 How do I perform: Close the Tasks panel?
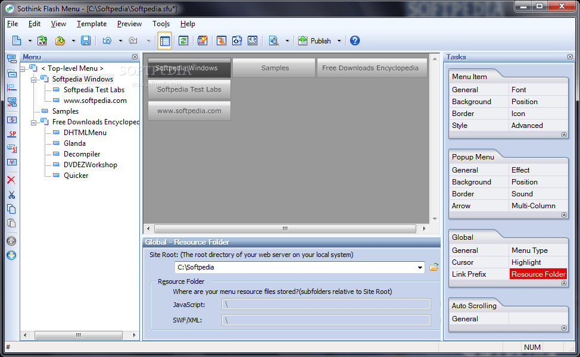pos(570,57)
